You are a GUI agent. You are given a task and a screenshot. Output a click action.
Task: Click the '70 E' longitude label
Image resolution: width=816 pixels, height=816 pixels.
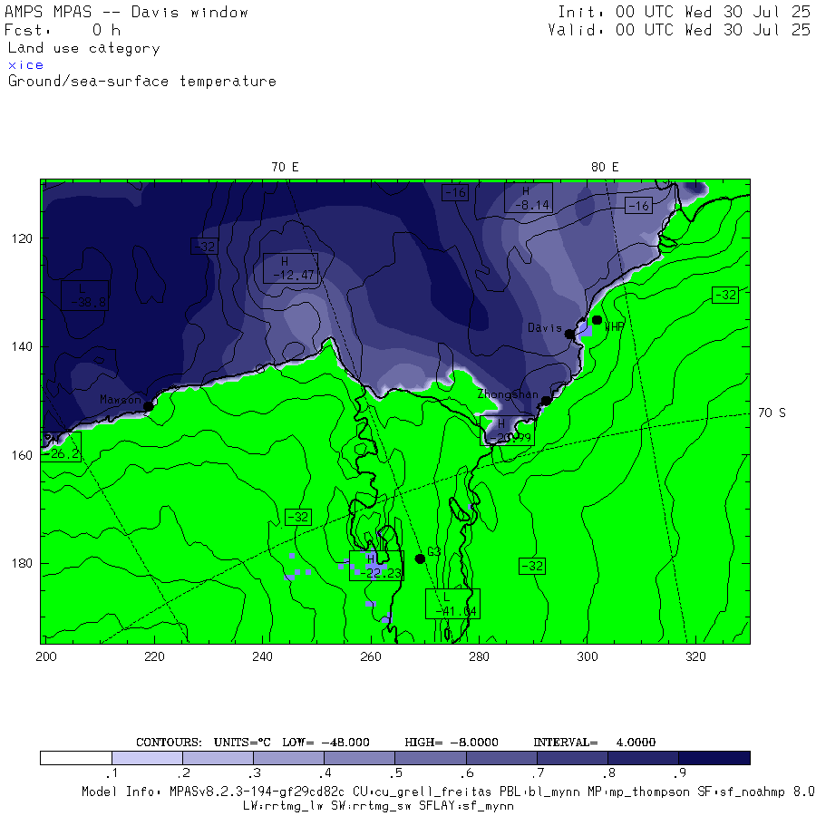coord(285,167)
